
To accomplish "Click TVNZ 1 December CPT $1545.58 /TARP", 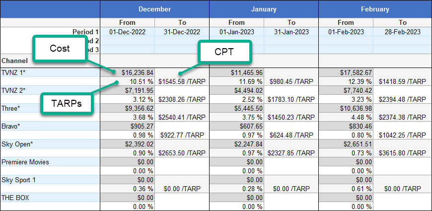I will point(182,81).
